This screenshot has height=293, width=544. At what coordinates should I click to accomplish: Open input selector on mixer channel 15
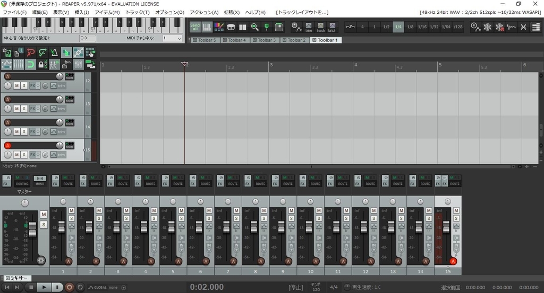tap(456, 247)
